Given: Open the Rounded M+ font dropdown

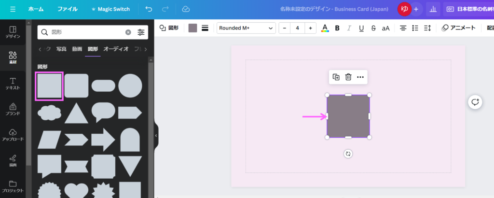Looking at the screenshot, I should (x=246, y=28).
